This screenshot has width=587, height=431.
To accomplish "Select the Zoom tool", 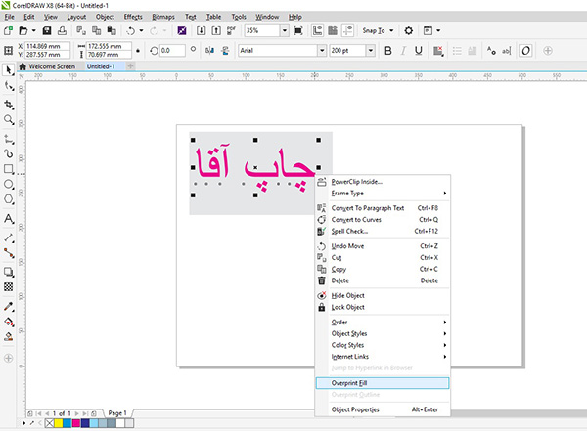I will 9,119.
